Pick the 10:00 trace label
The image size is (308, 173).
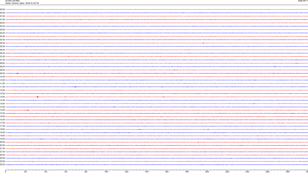coord(2,77)
